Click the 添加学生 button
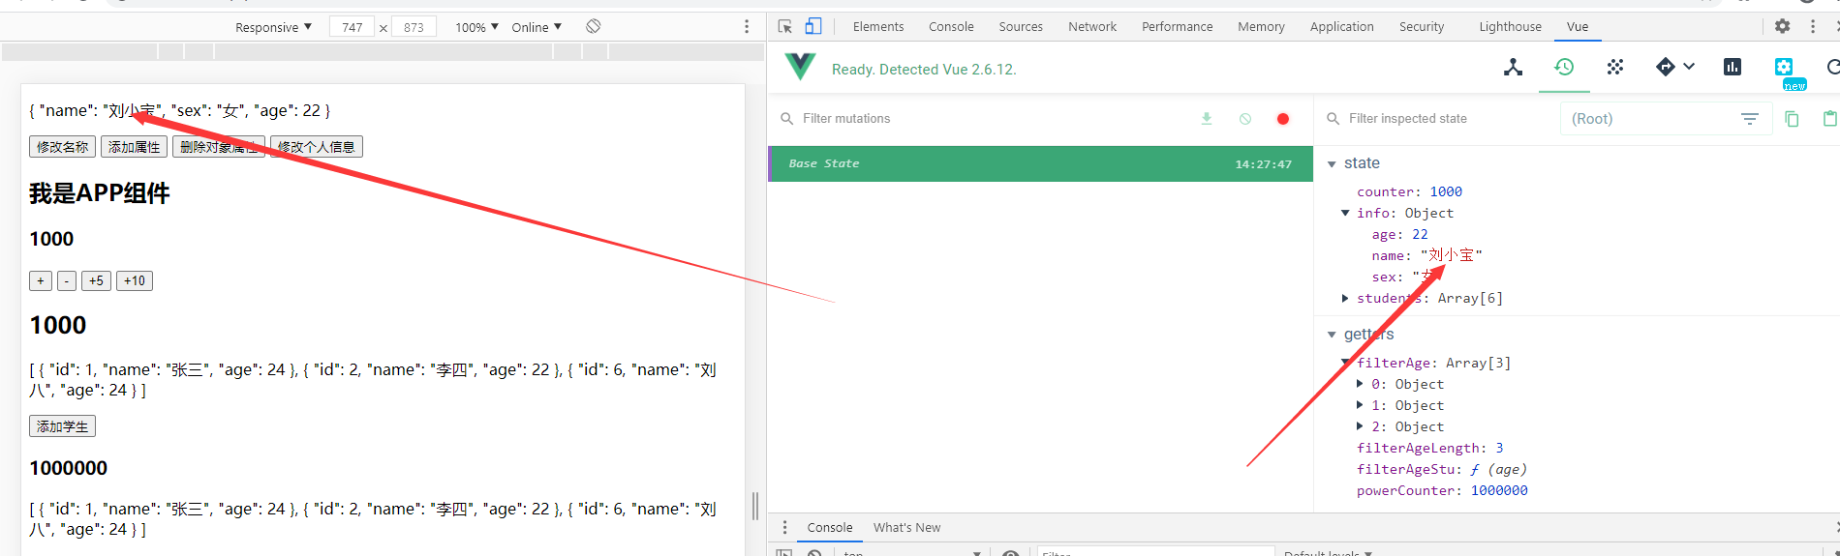This screenshot has width=1840, height=556. [x=62, y=426]
